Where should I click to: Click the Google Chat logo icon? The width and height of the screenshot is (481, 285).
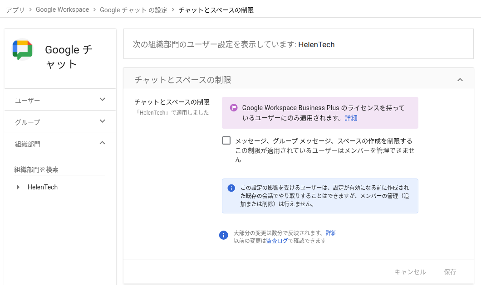point(22,50)
